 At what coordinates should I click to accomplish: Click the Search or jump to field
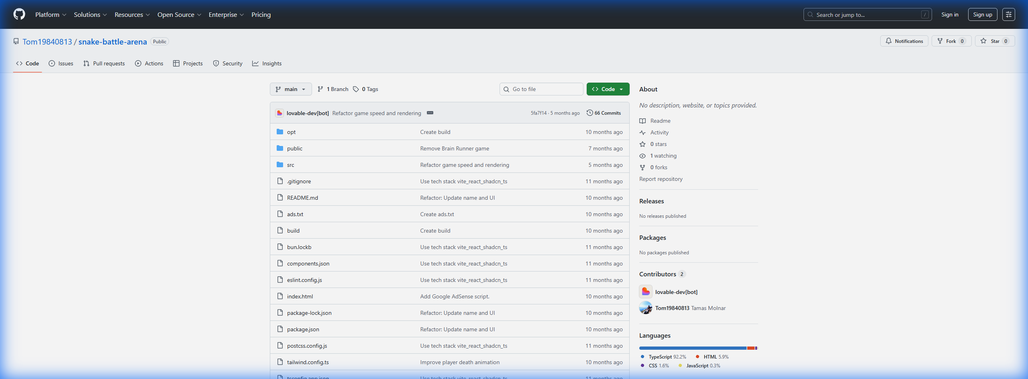pos(867,14)
